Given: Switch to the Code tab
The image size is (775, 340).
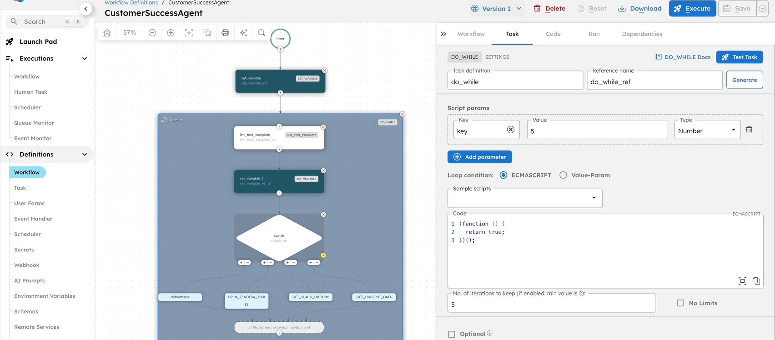Looking at the screenshot, I should [553, 34].
